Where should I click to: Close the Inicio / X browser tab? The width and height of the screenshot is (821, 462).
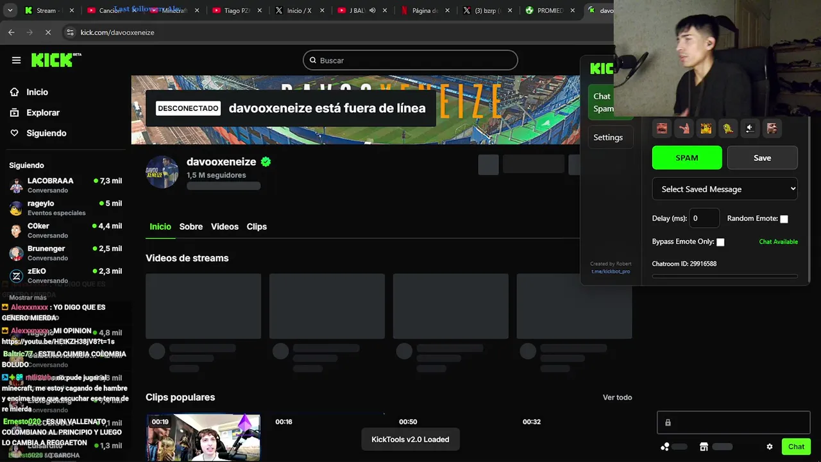coord(321,10)
